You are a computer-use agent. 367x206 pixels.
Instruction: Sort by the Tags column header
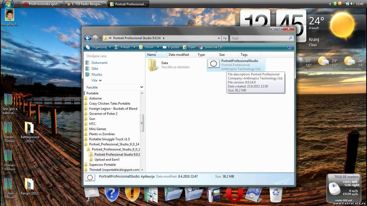[x=249, y=55]
